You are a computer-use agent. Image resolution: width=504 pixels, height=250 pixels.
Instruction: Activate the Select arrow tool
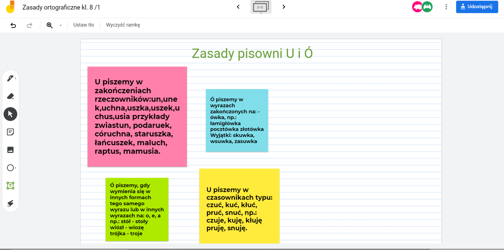(x=10, y=114)
